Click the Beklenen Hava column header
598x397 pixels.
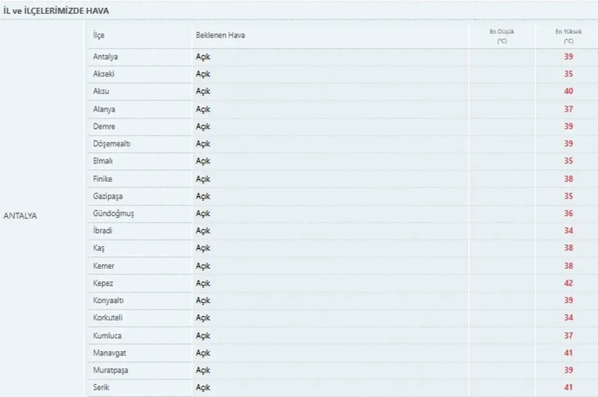pyautogui.click(x=220, y=35)
